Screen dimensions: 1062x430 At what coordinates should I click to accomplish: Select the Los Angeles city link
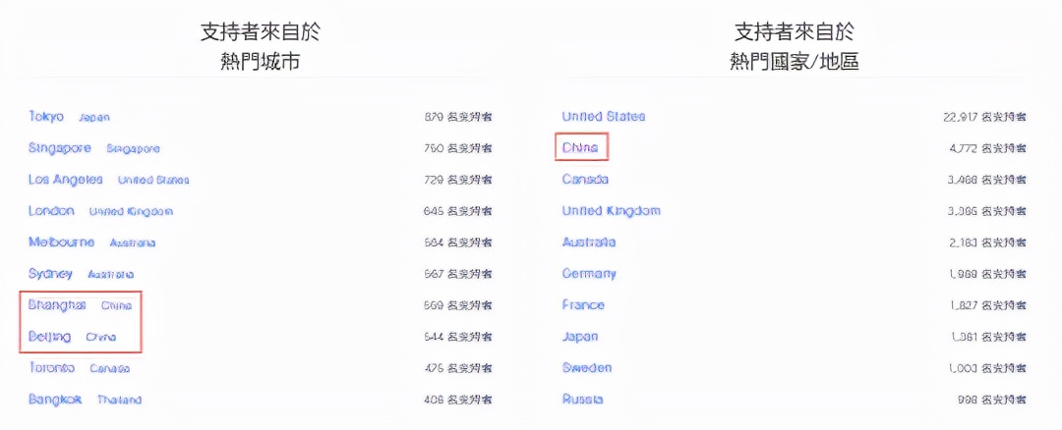(66, 180)
